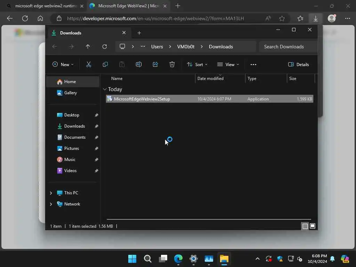The height and width of the screenshot is (267, 356).
Task: Open a new Edge browser tab
Action: (x=178, y=6)
